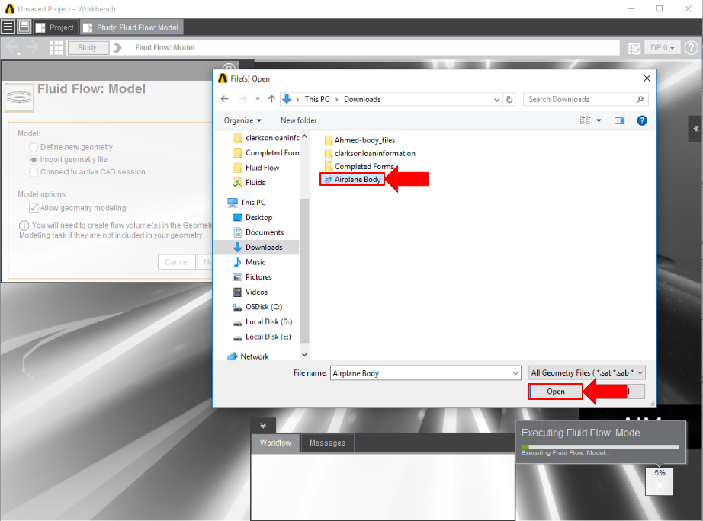This screenshot has height=521, width=703.
Task: Open the clarksonloaninformation folder in file list
Action: pyautogui.click(x=370, y=153)
